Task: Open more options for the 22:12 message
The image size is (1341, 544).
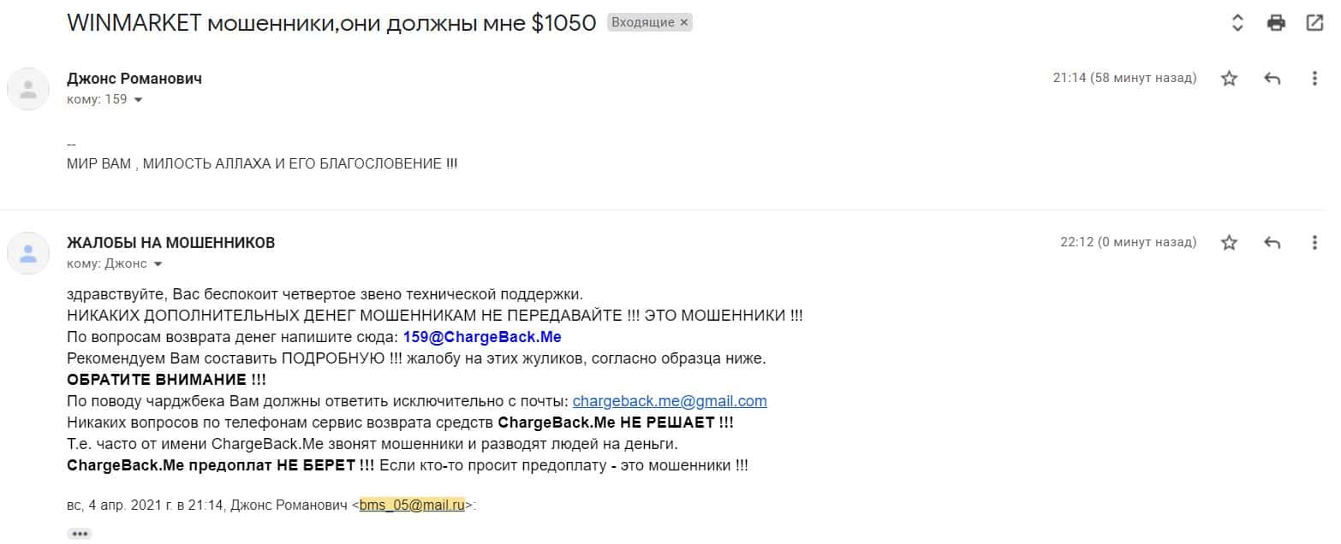Action: (x=1314, y=243)
